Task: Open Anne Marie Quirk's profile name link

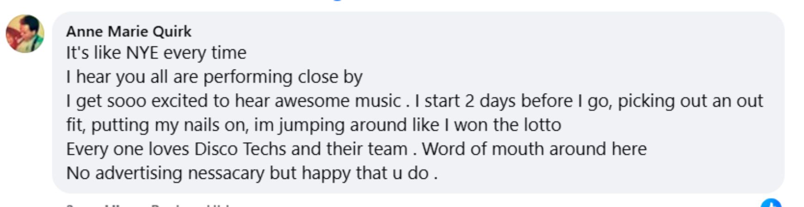Action: [128, 31]
